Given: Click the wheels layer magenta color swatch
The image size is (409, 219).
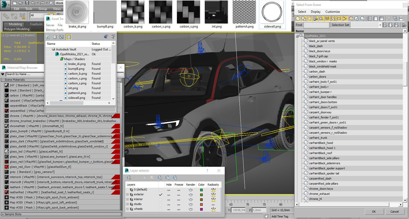Looking at the screenshot, I should [201, 209].
